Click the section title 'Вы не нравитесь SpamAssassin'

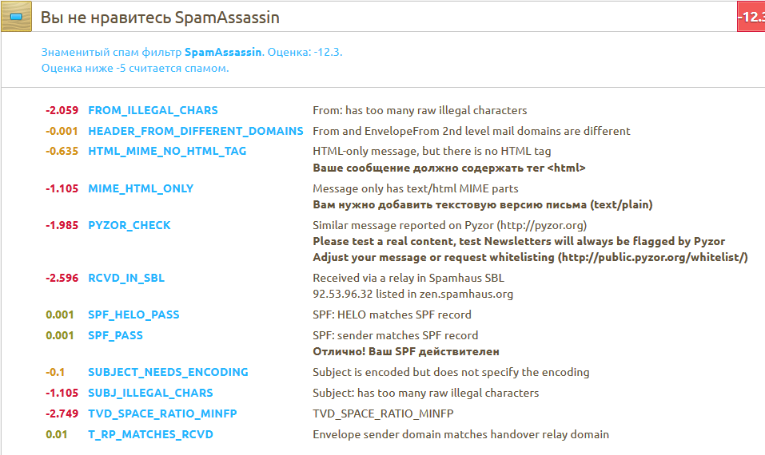point(160,18)
